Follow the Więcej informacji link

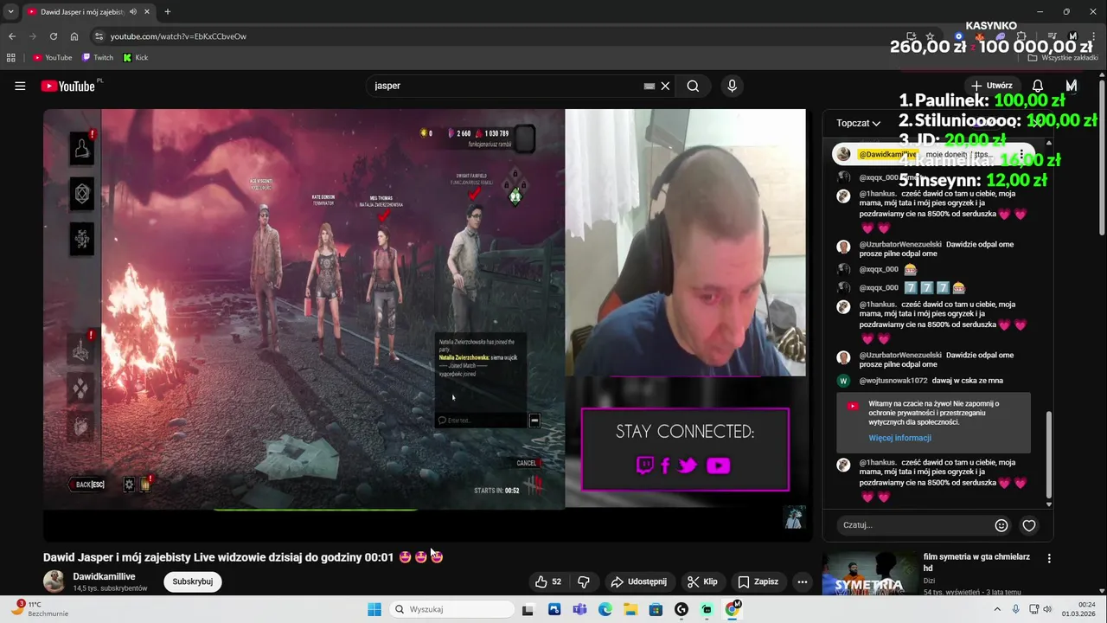coord(899,438)
